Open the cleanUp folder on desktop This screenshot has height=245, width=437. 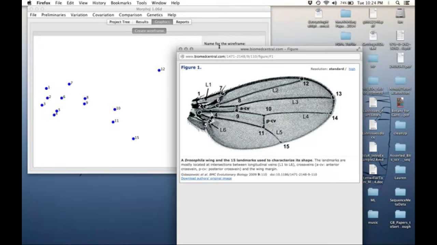tap(400, 127)
